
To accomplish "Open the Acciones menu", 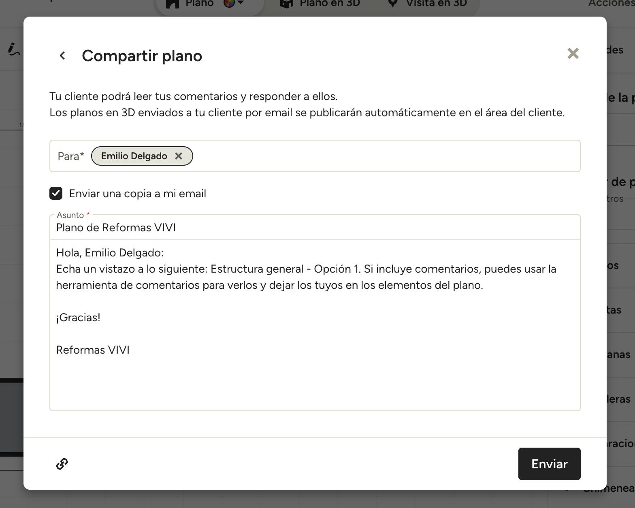I will pyautogui.click(x=612, y=4).
